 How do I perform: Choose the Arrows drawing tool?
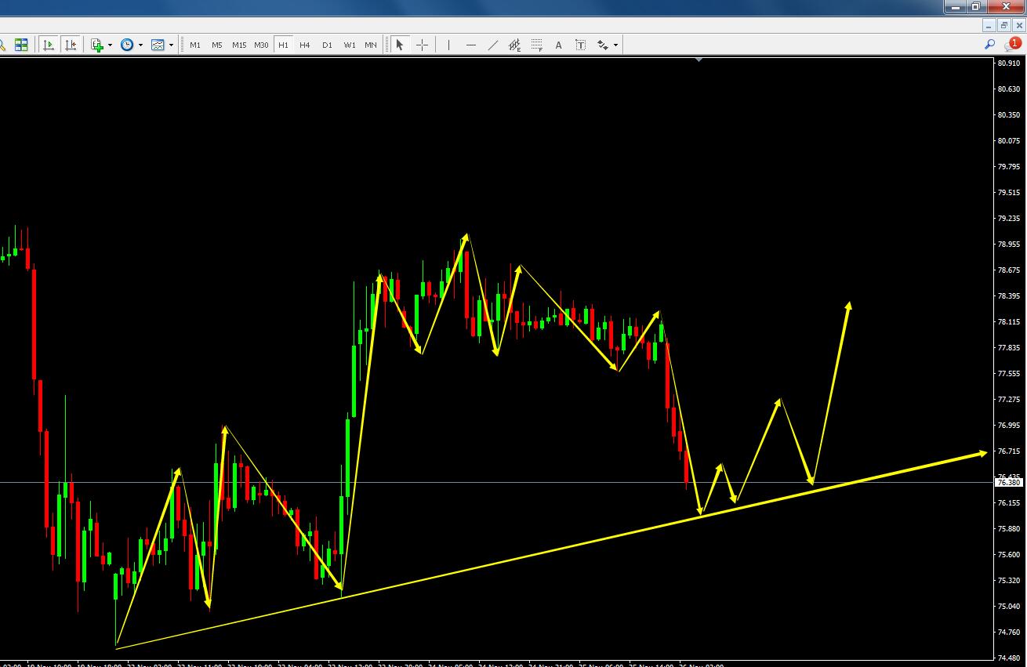(603, 45)
